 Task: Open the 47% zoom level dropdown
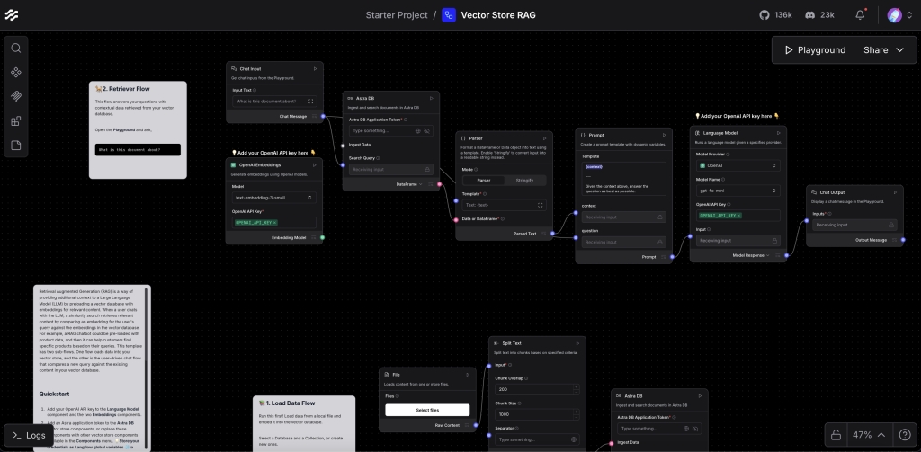[x=868, y=435]
